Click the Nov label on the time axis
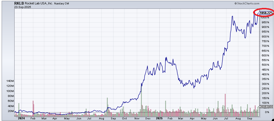274x121 pixels. tap(136, 119)
